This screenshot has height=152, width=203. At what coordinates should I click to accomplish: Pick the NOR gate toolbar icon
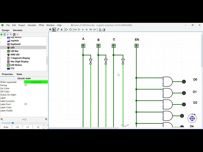[x=95, y=30]
